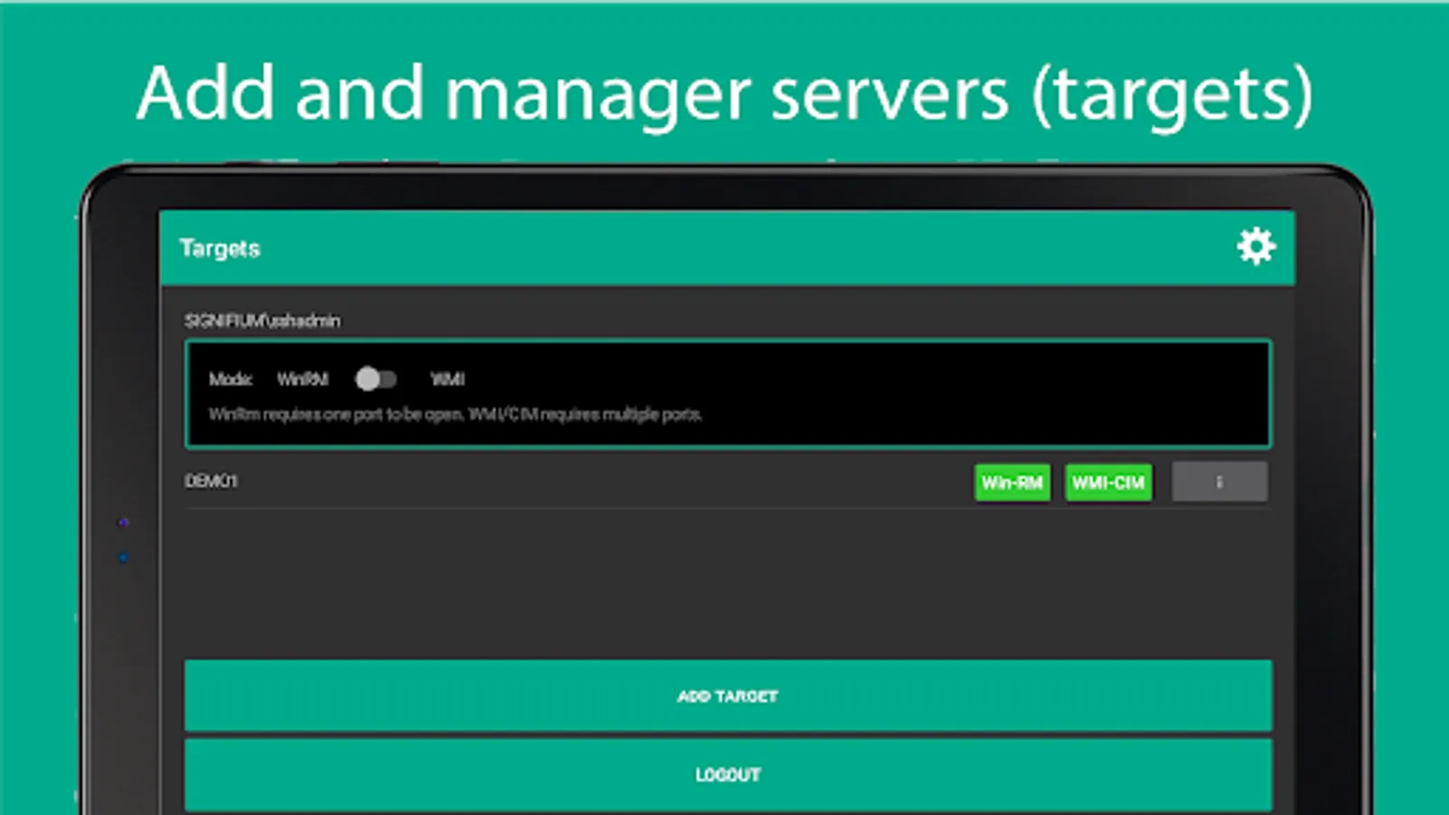Open the DEMO1 three-dot options menu
Image resolution: width=1449 pixels, height=815 pixels.
(1220, 482)
